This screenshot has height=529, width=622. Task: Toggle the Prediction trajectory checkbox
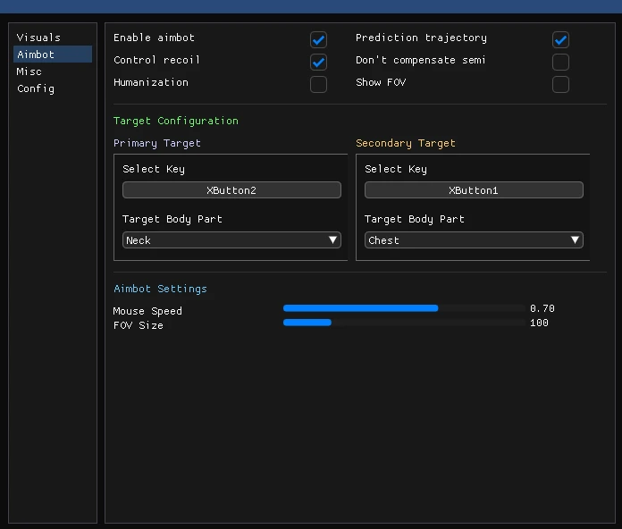point(560,40)
